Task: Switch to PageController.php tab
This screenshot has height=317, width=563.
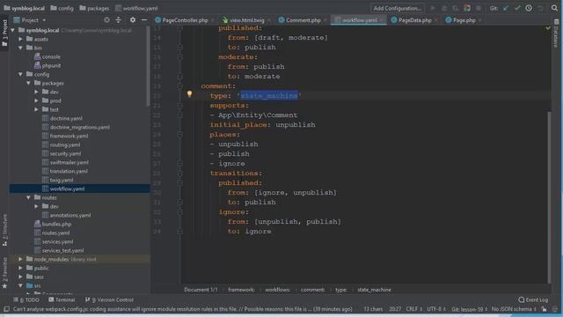Action: tap(185, 20)
